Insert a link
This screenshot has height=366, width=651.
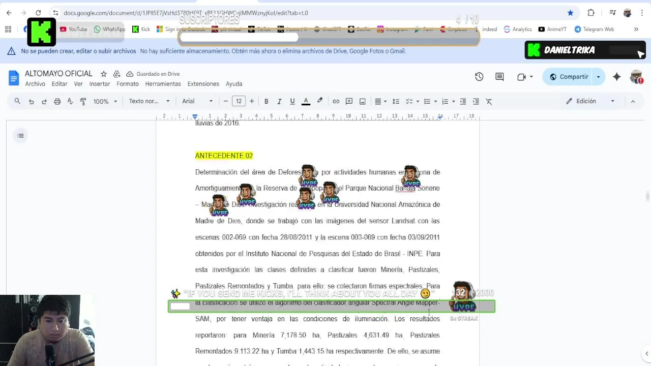pyautogui.click(x=336, y=101)
